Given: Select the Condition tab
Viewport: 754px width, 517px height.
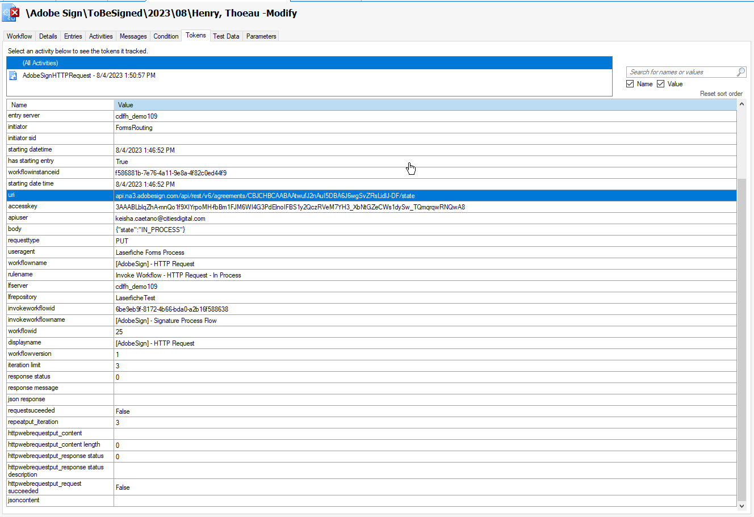Looking at the screenshot, I should (x=166, y=36).
